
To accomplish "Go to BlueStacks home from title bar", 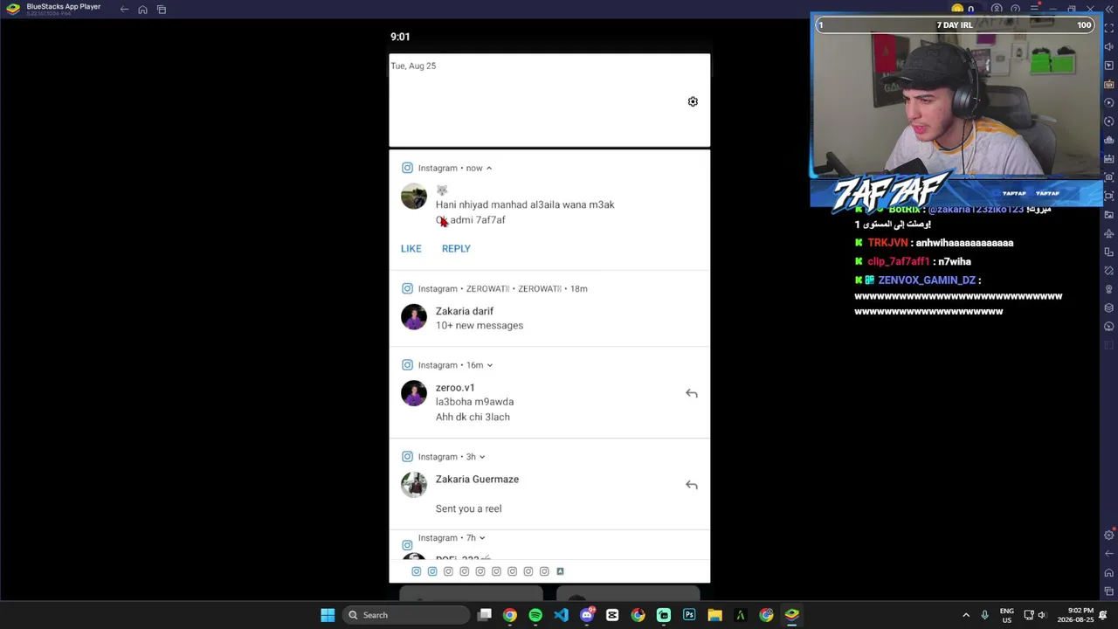I will [142, 10].
